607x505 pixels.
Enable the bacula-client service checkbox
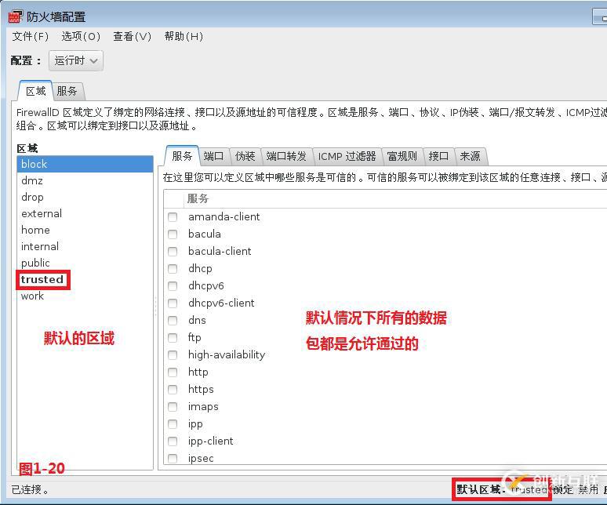point(173,251)
